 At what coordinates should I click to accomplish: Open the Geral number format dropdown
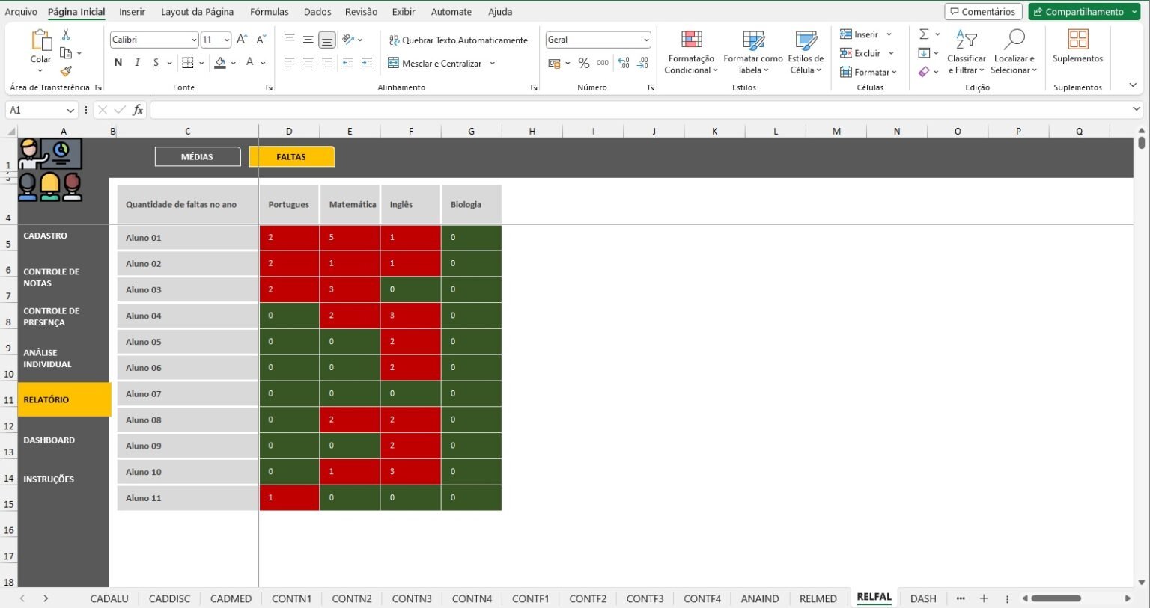646,40
